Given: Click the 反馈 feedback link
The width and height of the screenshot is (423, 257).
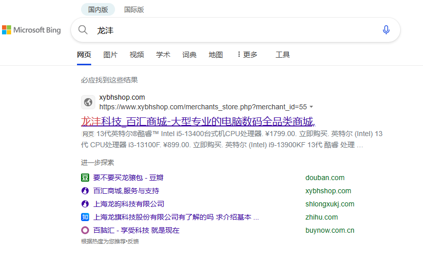Looking at the screenshot, I should pyautogui.click(x=133, y=241).
